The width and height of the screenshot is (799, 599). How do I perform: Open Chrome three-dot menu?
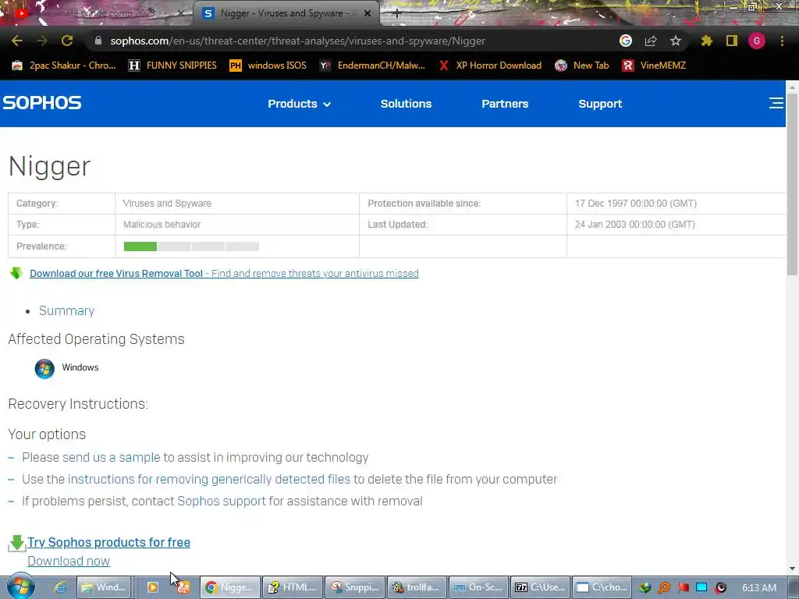coord(782,41)
